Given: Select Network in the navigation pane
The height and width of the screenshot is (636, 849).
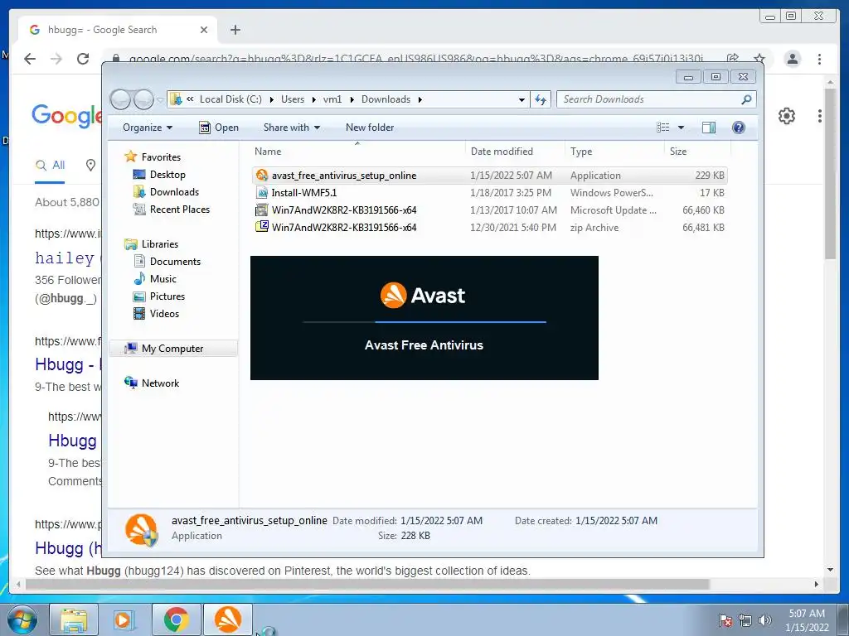Looking at the screenshot, I should [x=160, y=383].
